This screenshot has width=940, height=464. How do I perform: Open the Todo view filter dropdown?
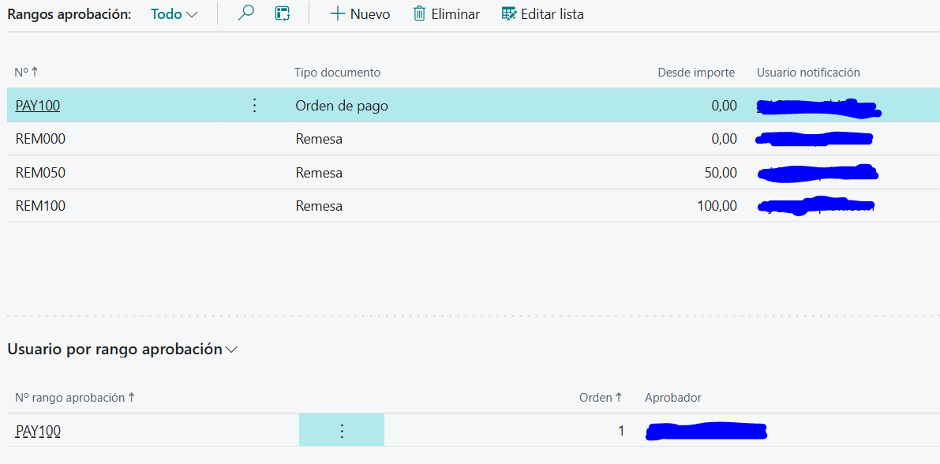pos(174,14)
